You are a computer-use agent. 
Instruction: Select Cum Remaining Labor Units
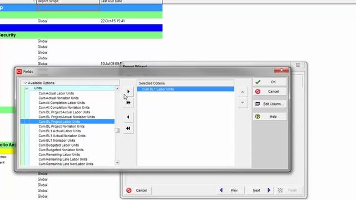click(x=59, y=154)
